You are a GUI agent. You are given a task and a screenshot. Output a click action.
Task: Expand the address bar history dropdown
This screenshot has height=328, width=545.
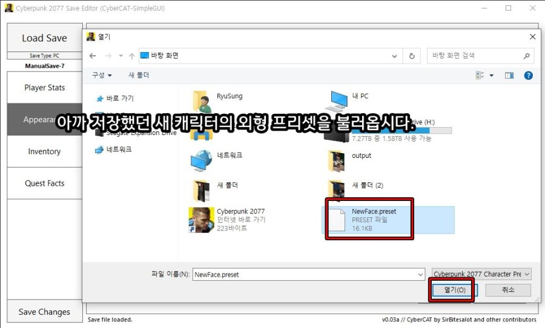click(x=394, y=56)
